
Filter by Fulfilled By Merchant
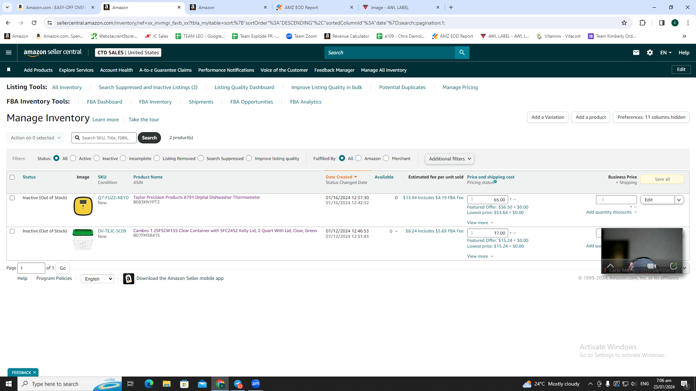point(386,158)
